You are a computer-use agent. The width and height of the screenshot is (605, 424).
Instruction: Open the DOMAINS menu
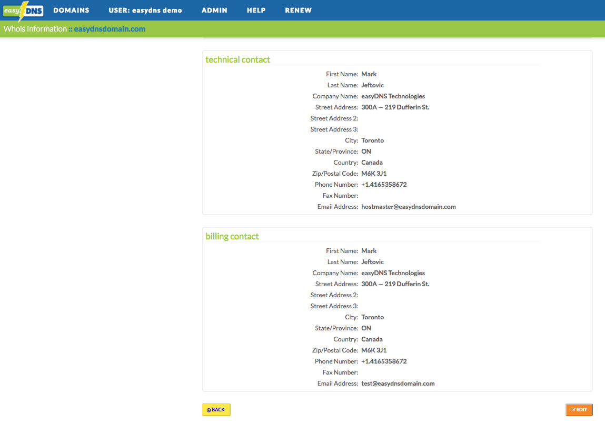(72, 11)
